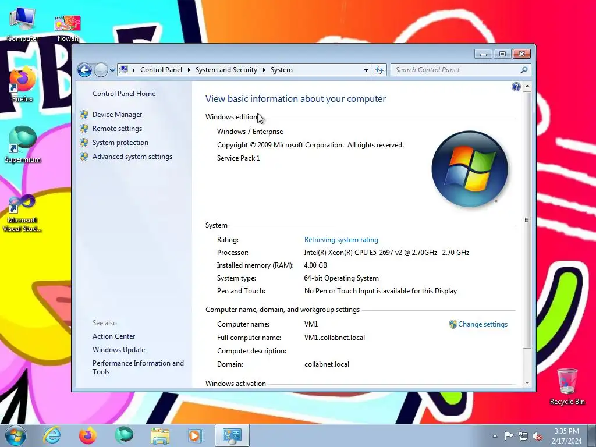Select the flowah desktop icon

point(68,28)
